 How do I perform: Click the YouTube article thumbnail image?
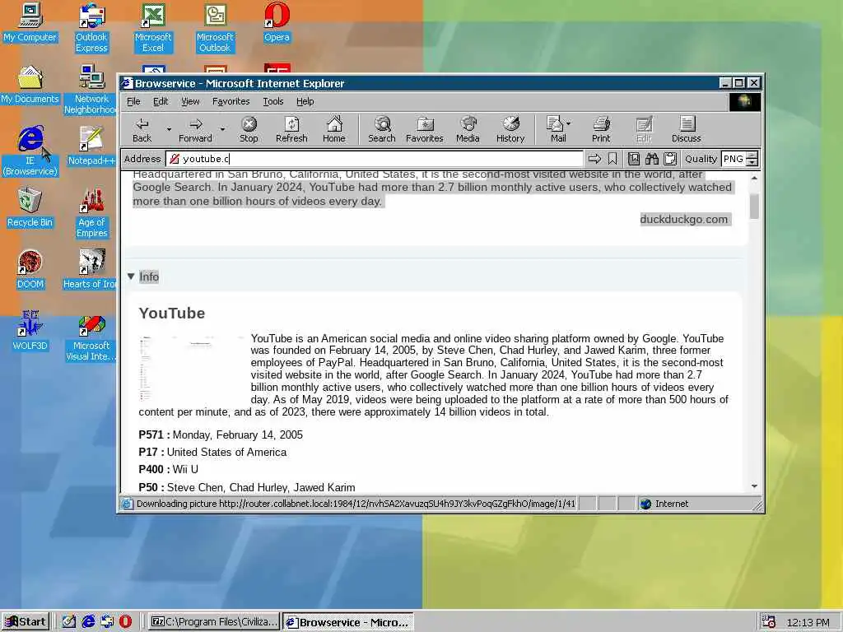point(191,368)
